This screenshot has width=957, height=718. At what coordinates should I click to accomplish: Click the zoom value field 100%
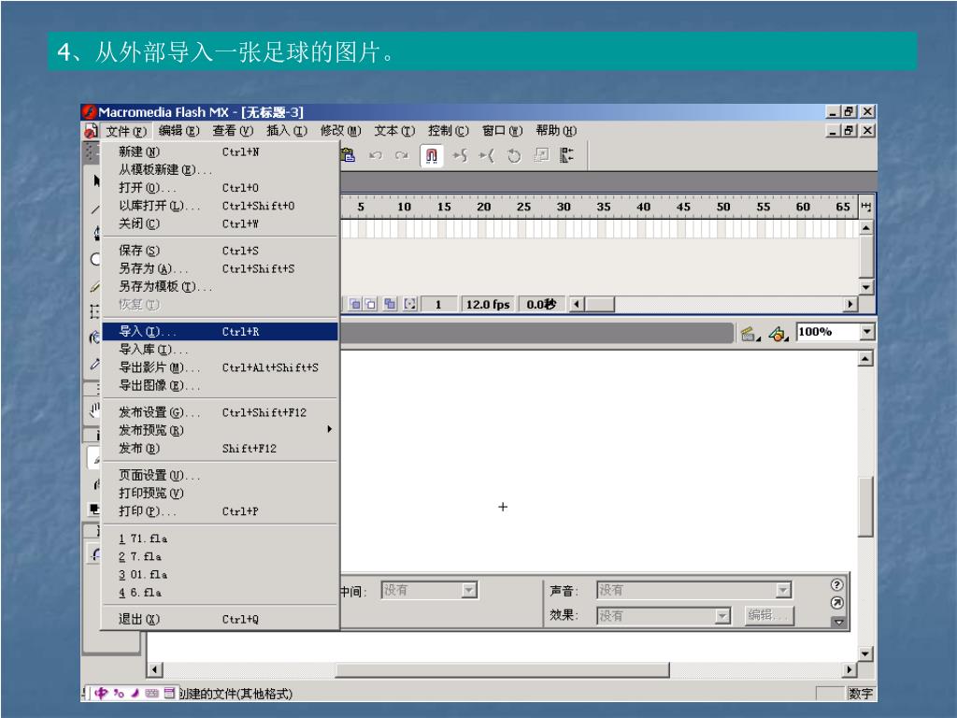coord(828,332)
